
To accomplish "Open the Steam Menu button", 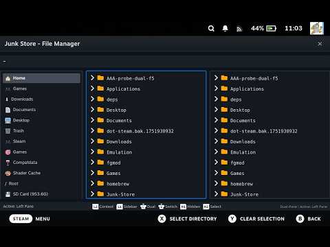I will 30,219.
